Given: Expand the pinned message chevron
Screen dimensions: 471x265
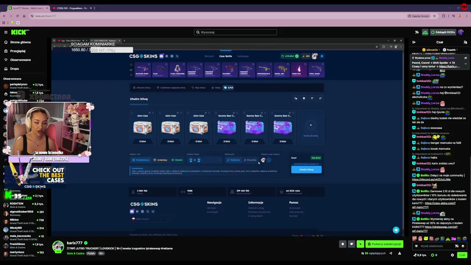Looking at the screenshot, I should coord(465,64).
